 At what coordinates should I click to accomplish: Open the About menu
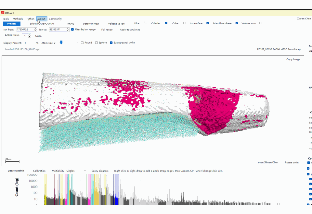[x=42, y=19]
